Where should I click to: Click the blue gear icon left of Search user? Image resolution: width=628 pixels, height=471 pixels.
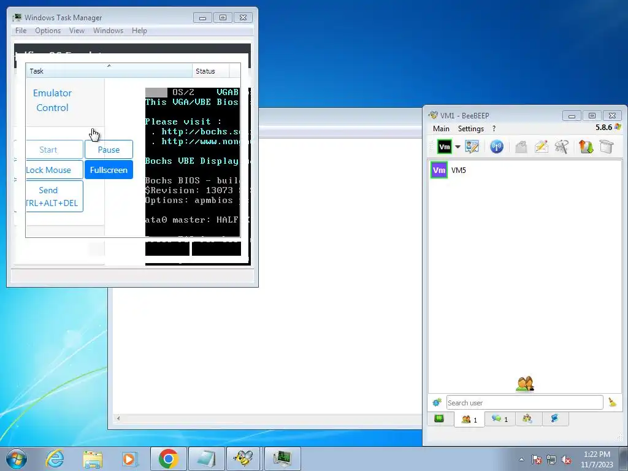pos(437,402)
